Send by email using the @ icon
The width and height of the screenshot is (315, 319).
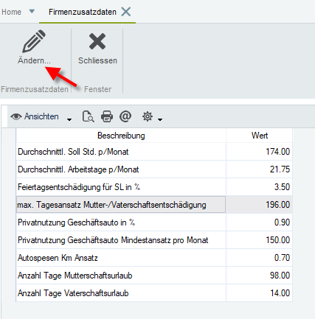coord(125,116)
